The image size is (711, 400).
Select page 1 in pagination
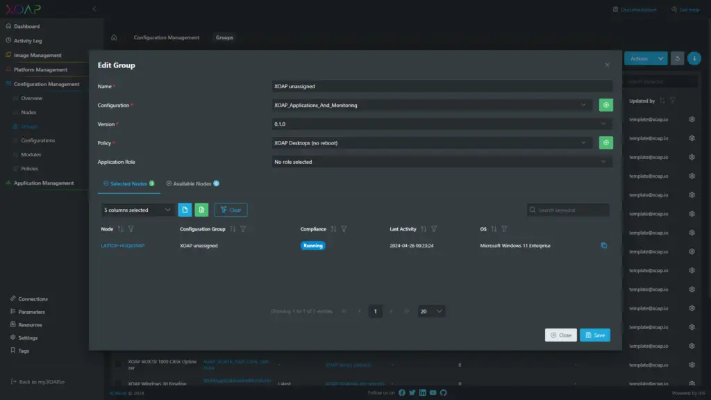point(375,312)
